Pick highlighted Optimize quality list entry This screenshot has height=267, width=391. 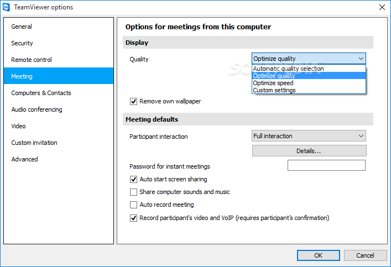pos(309,76)
